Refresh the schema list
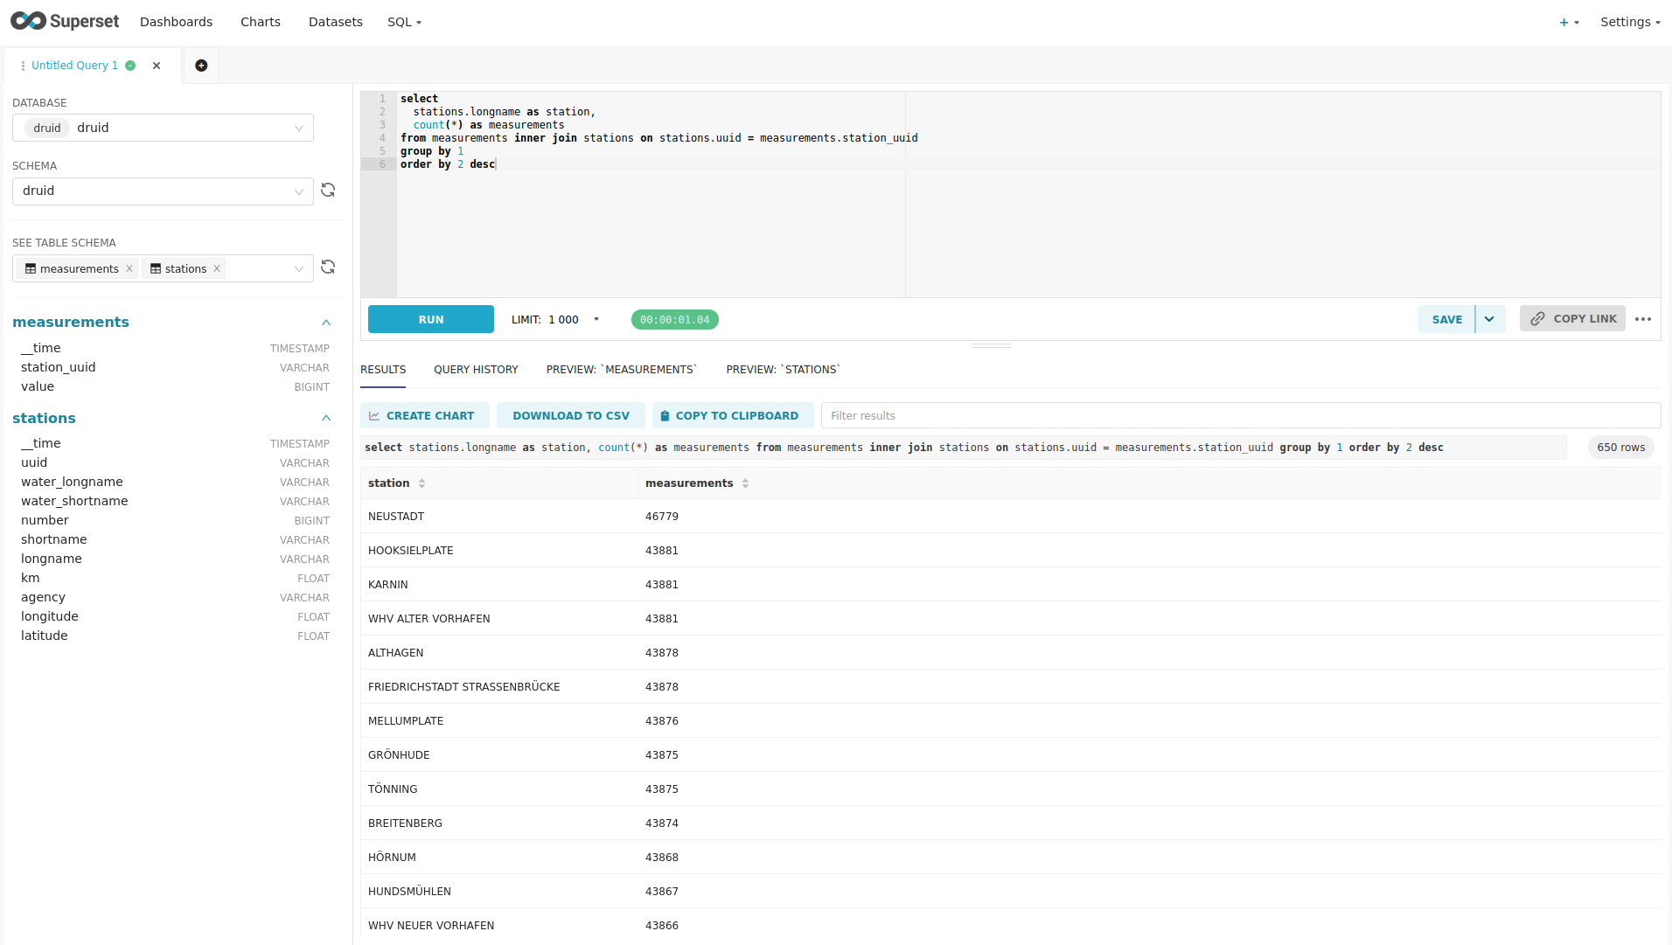This screenshot has width=1672, height=945. tap(328, 191)
